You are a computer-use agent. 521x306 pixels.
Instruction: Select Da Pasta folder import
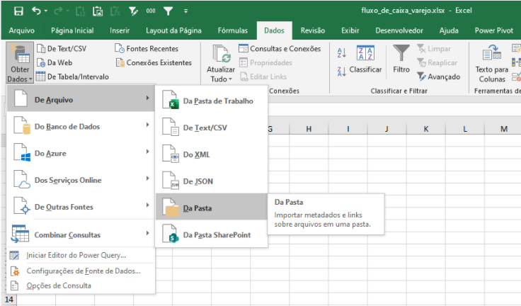[212, 207]
